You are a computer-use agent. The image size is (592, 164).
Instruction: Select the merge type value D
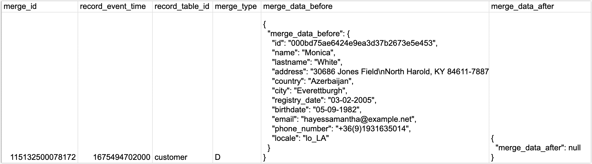(218, 157)
